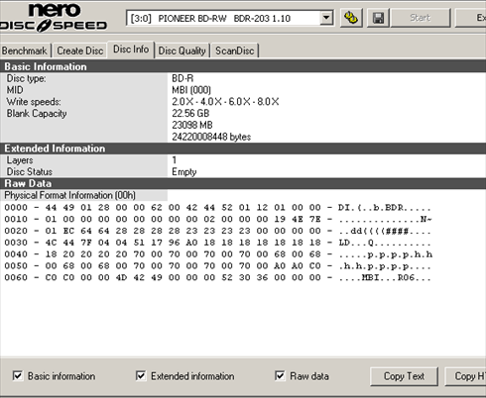Screen dimensions: 486x398
Task: Click the Physical Format Information (00h) label
Action: point(69,195)
